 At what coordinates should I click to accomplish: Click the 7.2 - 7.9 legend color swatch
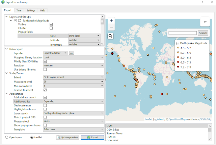pyautogui.click(x=178, y=67)
